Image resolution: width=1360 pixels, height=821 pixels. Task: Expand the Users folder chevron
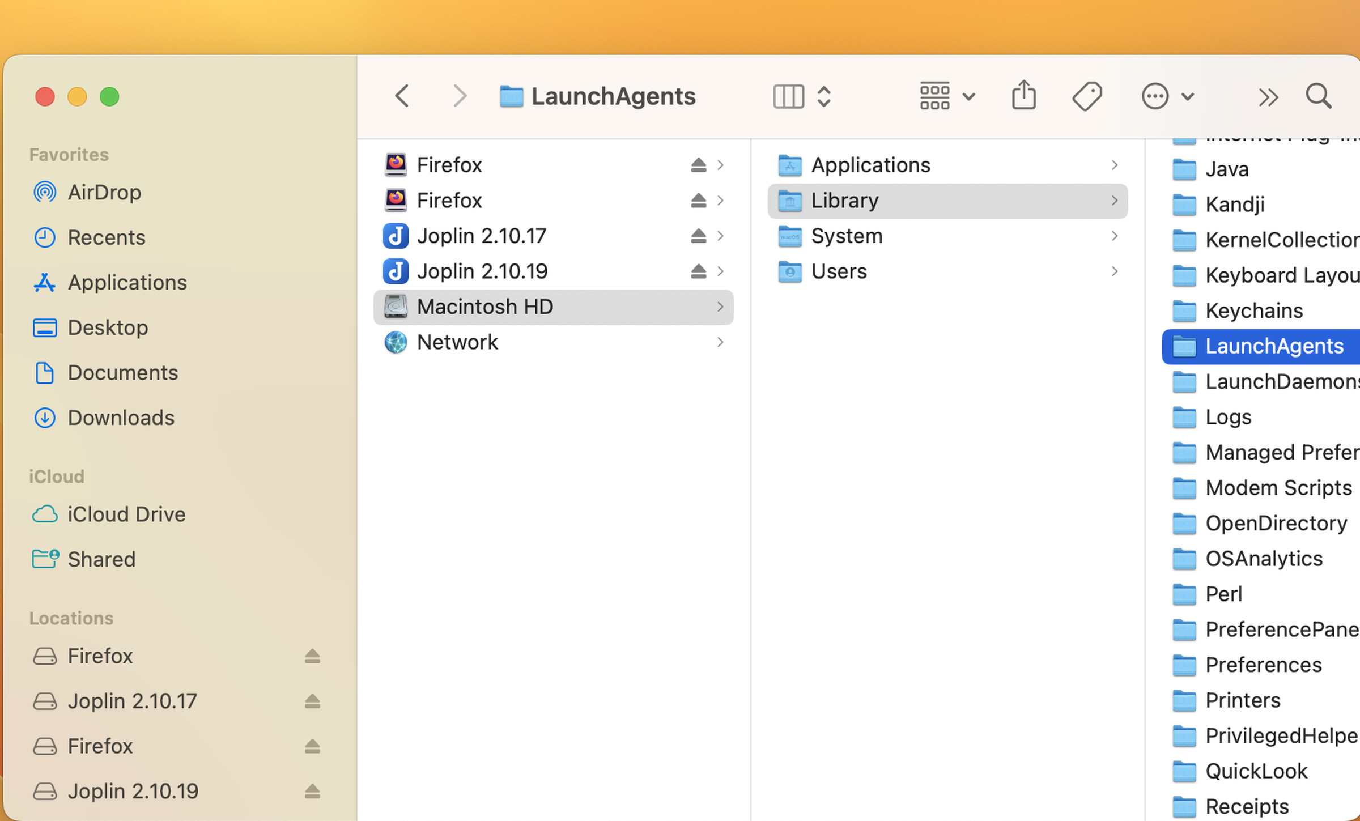click(1114, 271)
